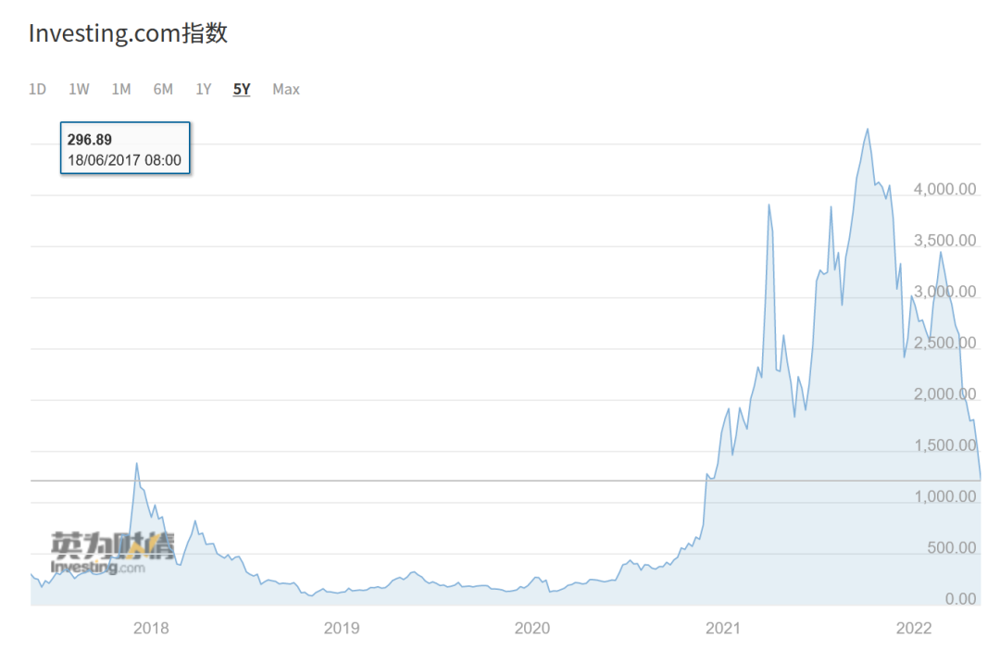
Task: Click the 296.89 value in tooltip
Action: coord(90,139)
